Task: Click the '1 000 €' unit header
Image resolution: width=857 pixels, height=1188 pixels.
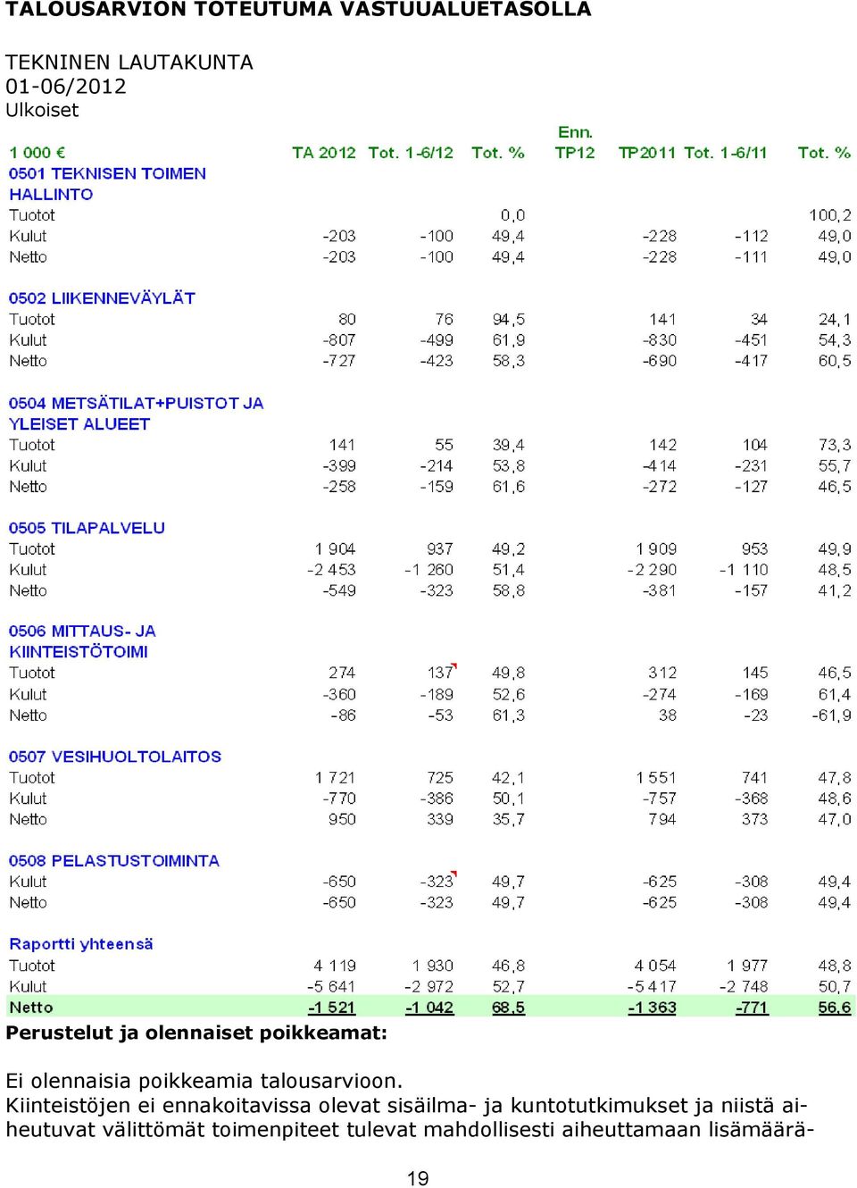Action: (37, 153)
